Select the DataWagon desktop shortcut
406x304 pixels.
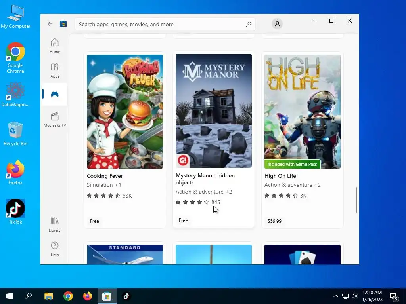15,94
